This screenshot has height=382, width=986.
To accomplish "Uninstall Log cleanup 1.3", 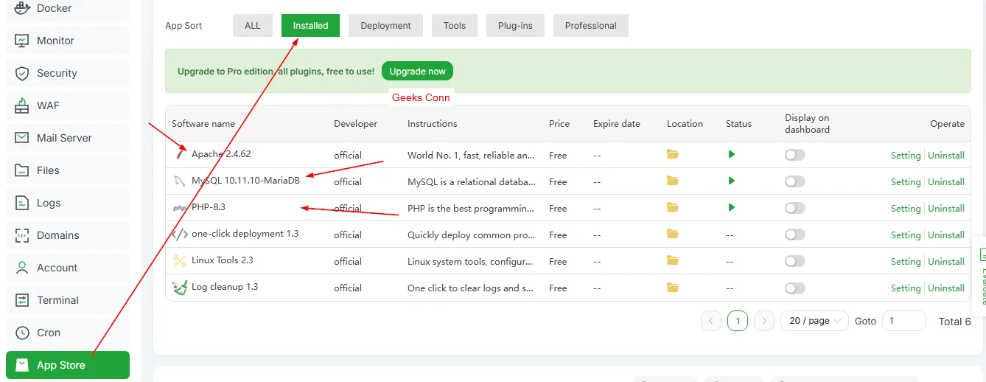I will (x=946, y=288).
